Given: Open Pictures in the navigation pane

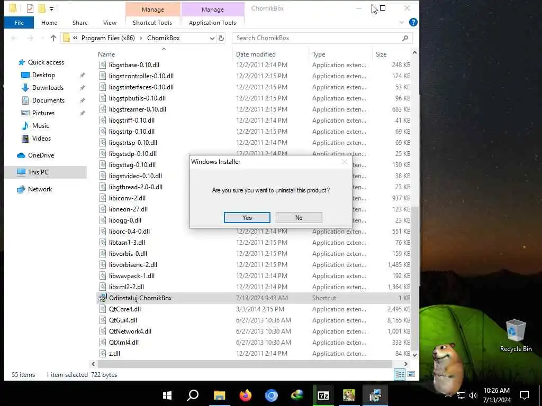Looking at the screenshot, I should 43,113.
